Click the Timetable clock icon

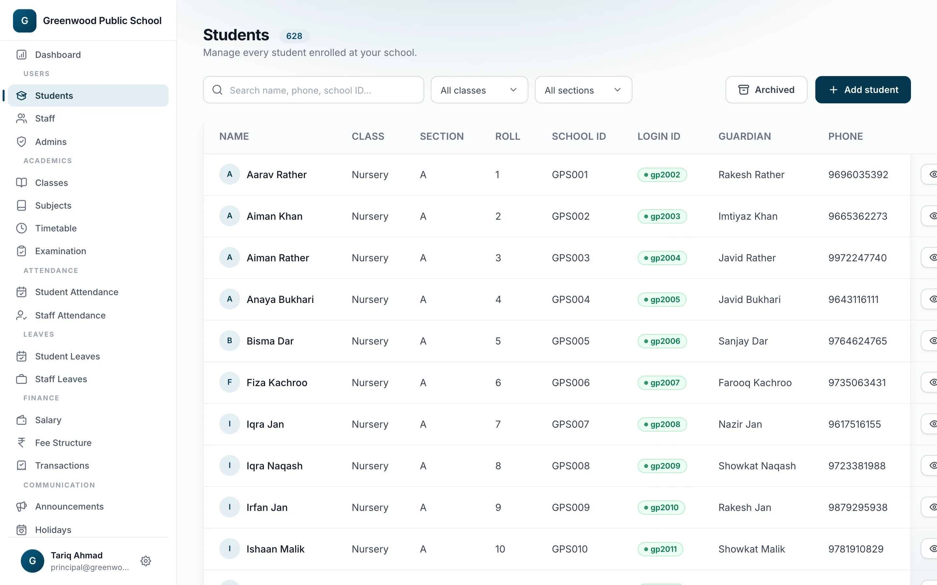click(22, 228)
